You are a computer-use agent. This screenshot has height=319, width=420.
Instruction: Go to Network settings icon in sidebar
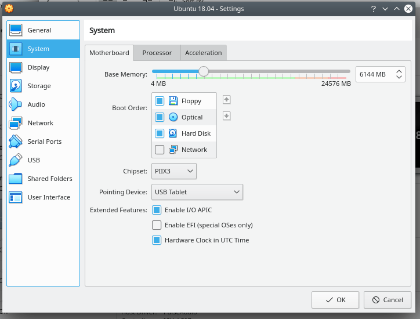pyautogui.click(x=16, y=123)
